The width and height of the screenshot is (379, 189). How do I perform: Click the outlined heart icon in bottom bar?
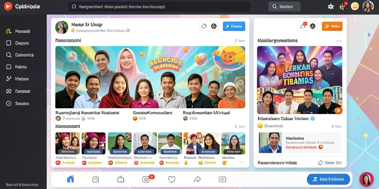tap(172, 179)
